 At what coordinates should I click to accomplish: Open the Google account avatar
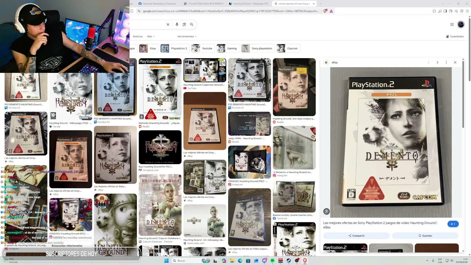461,24
